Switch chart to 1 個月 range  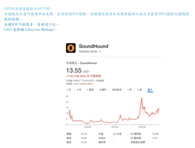tap(90, 90)
